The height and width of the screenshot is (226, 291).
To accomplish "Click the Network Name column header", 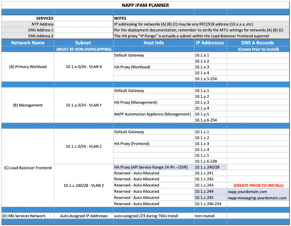I will [x=28, y=43].
